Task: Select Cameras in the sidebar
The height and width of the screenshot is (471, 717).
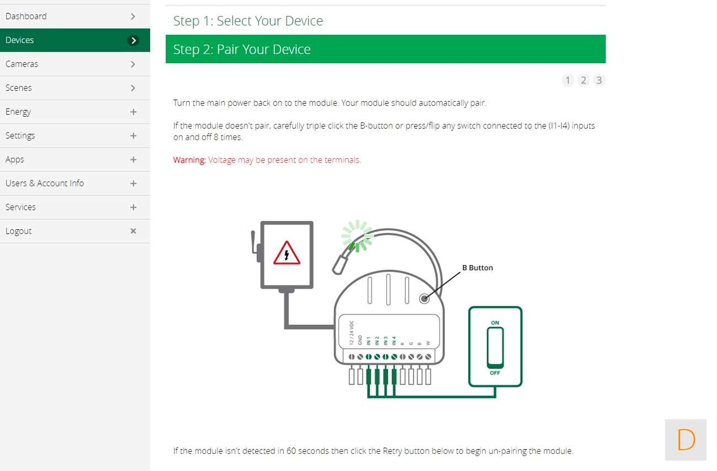Action: point(22,64)
